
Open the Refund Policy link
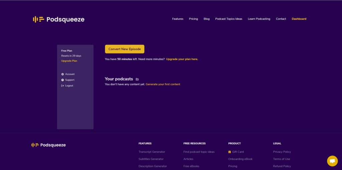pyautogui.click(x=282, y=166)
